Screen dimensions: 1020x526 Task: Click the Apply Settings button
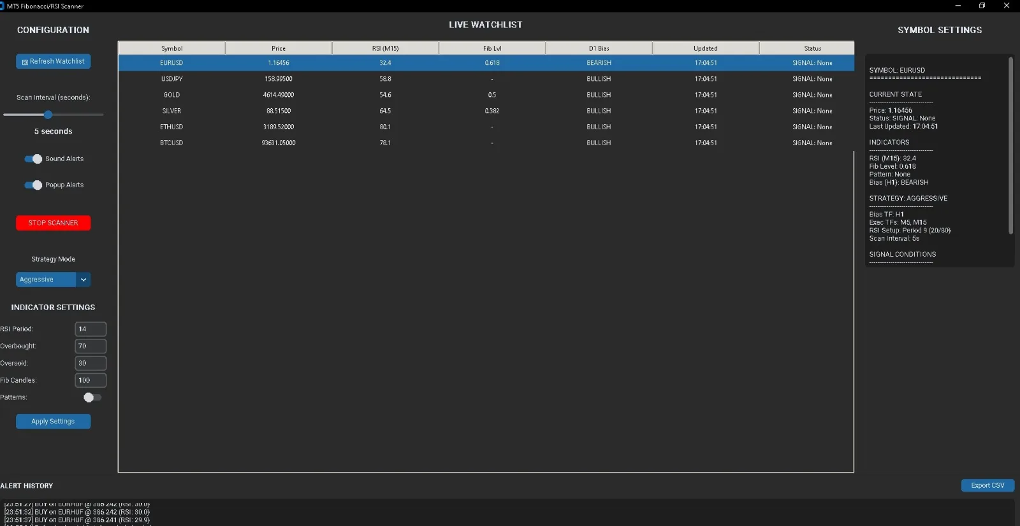tap(53, 422)
